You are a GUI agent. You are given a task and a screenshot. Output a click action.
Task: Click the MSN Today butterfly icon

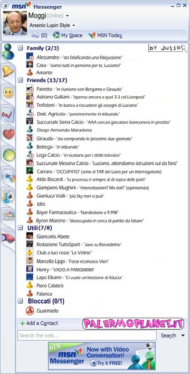92,35
